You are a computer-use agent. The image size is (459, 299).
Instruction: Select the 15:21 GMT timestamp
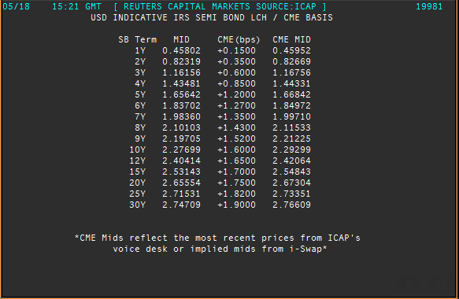76,6
